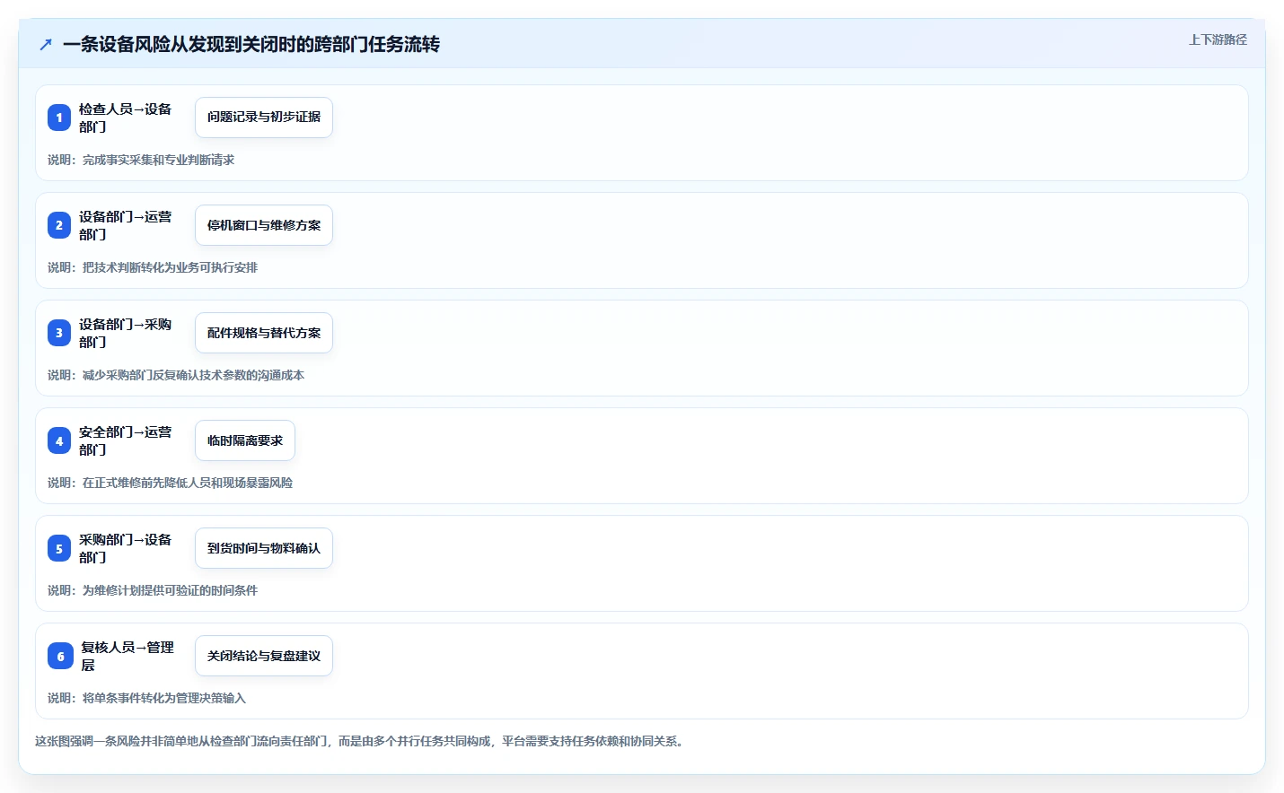This screenshot has height=793, width=1284.
Task: Select step badge number 6
Action: (x=60, y=656)
